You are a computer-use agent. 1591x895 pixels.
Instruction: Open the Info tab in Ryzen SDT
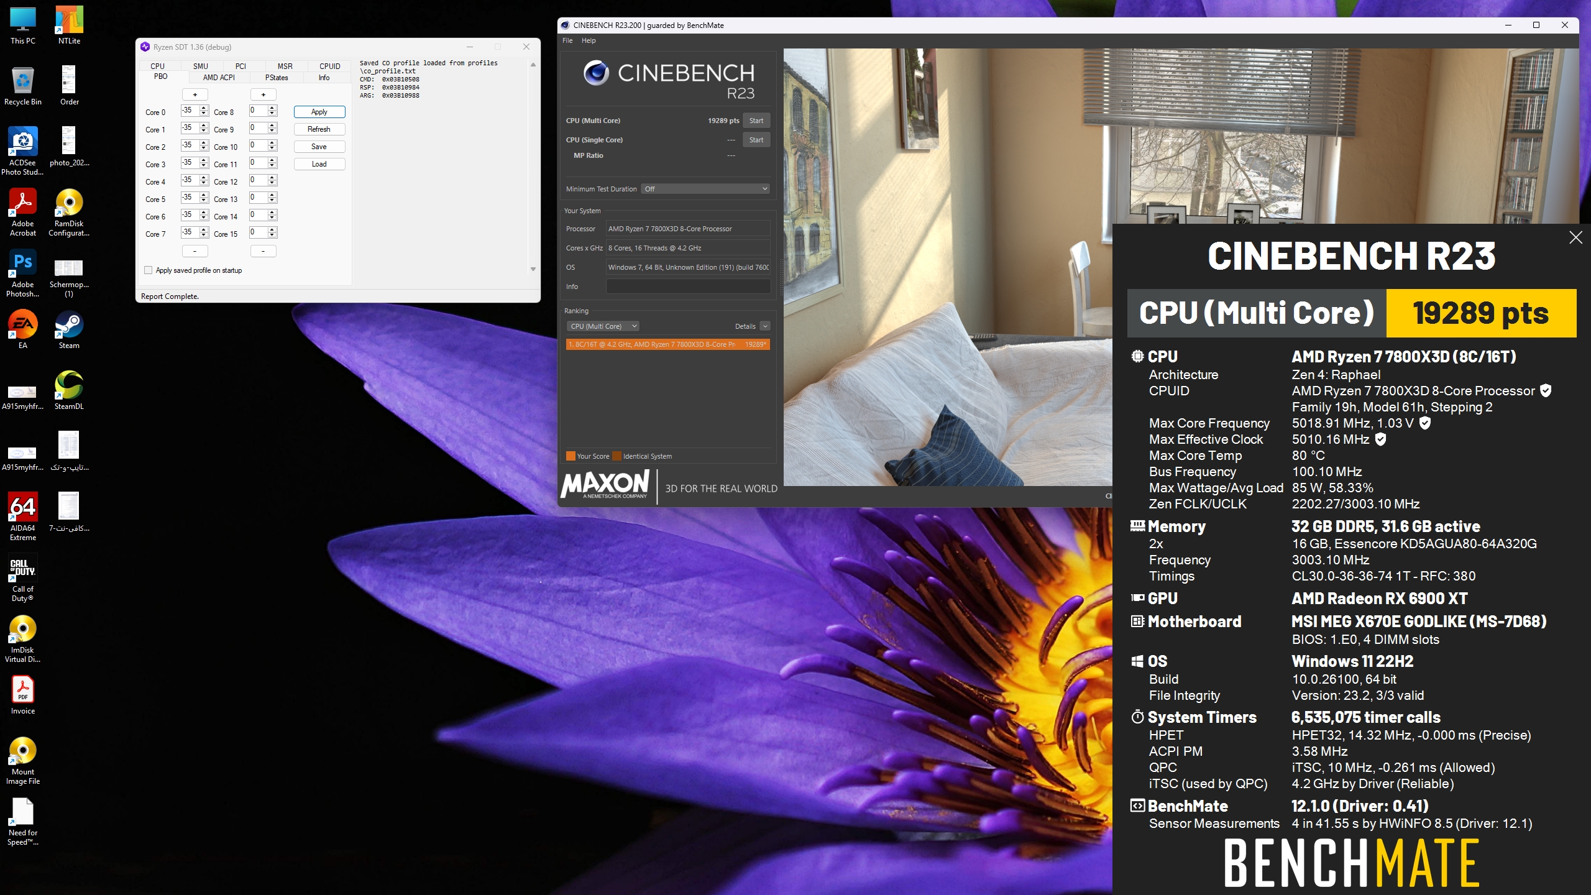tap(324, 78)
